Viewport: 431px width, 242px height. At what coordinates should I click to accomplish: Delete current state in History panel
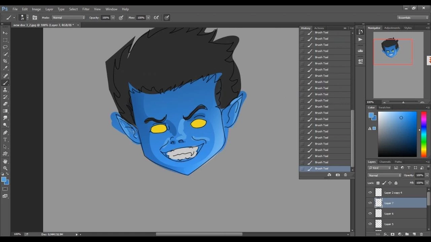(x=345, y=175)
